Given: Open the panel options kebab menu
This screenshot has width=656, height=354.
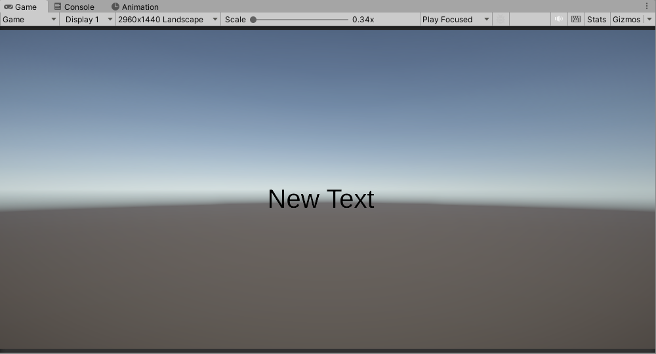Looking at the screenshot, I should 647,6.
